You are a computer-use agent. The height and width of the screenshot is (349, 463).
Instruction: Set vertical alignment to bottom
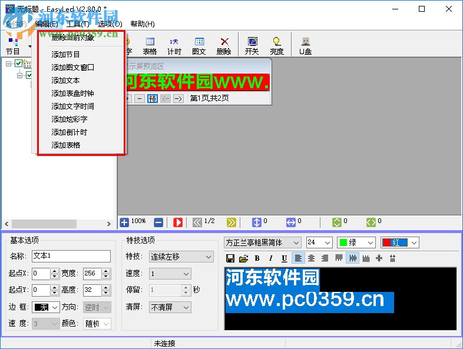[x=366, y=258]
